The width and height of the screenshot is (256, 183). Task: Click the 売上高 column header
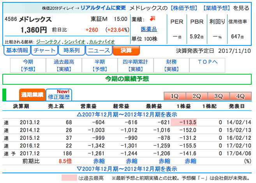[x=56, y=106]
